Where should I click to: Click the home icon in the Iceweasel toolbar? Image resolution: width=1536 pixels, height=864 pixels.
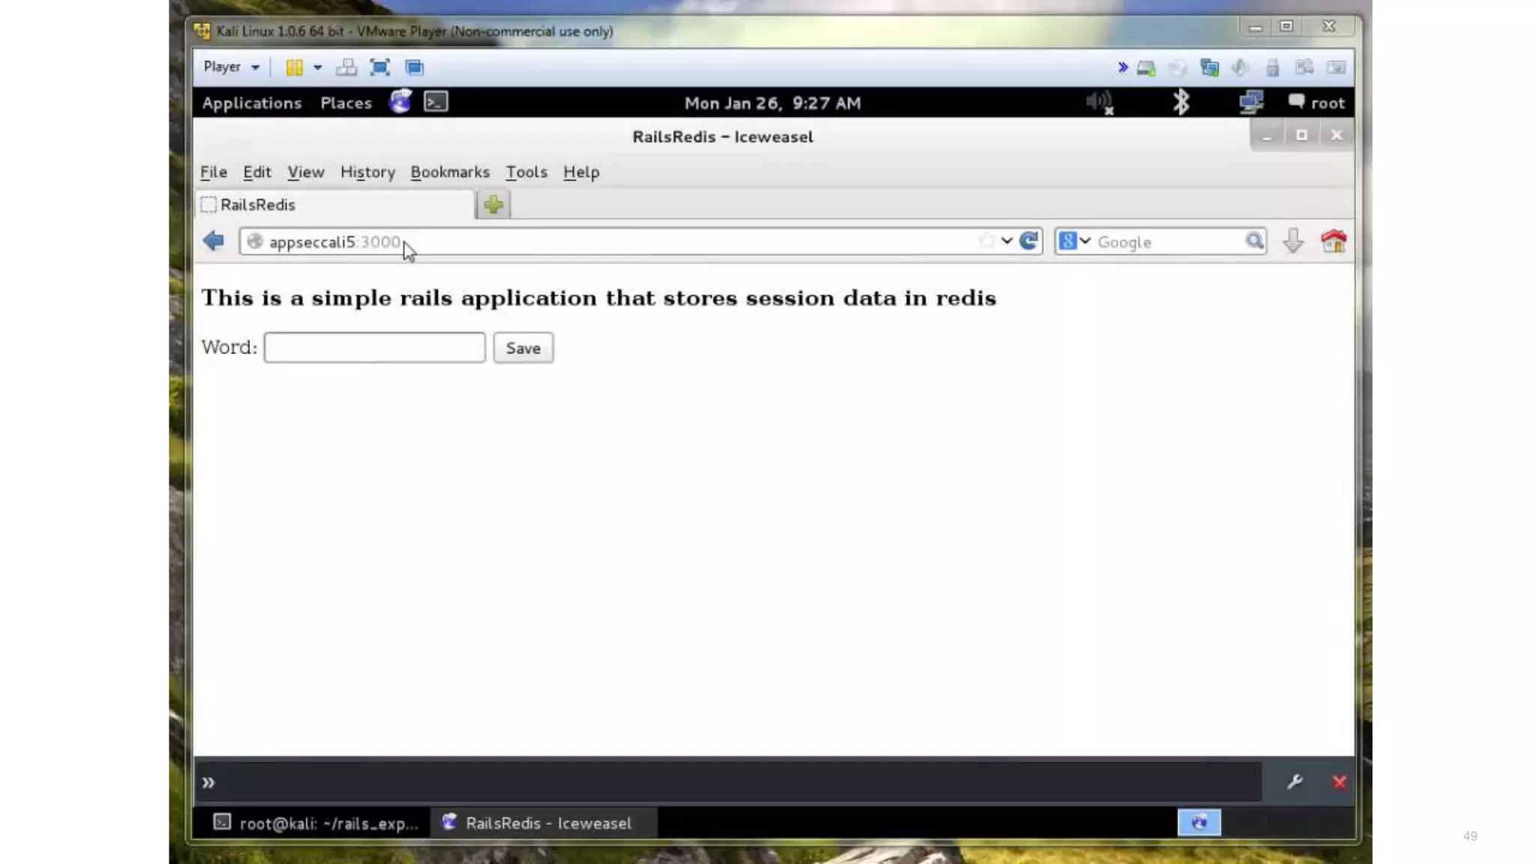[1333, 241]
